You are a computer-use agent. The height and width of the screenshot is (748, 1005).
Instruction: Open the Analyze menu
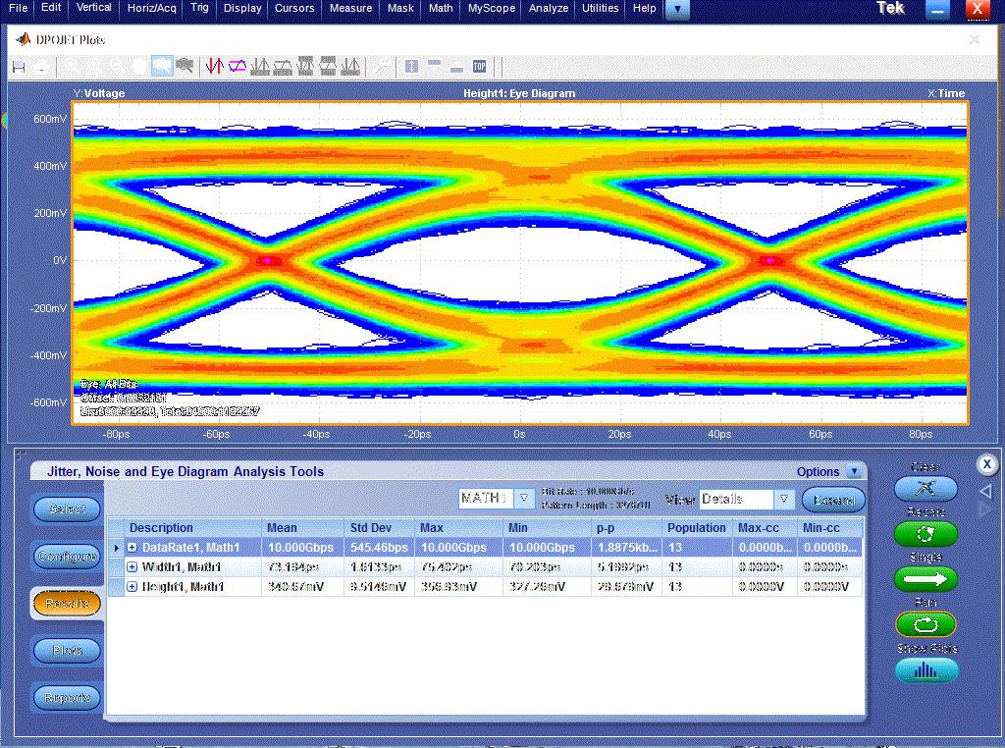[x=548, y=8]
